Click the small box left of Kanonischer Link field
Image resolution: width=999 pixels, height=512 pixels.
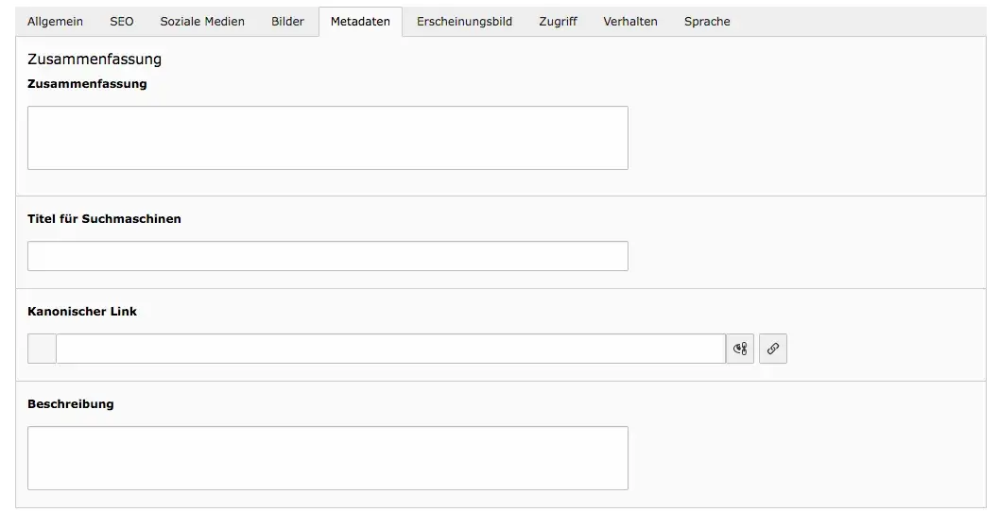tap(42, 349)
